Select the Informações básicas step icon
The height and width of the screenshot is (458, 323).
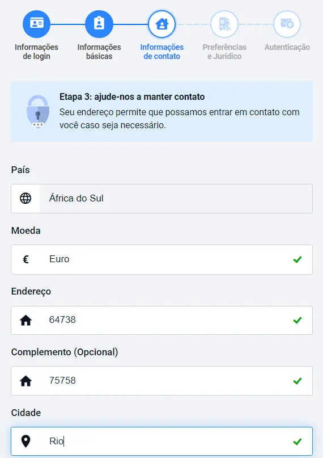(99, 24)
